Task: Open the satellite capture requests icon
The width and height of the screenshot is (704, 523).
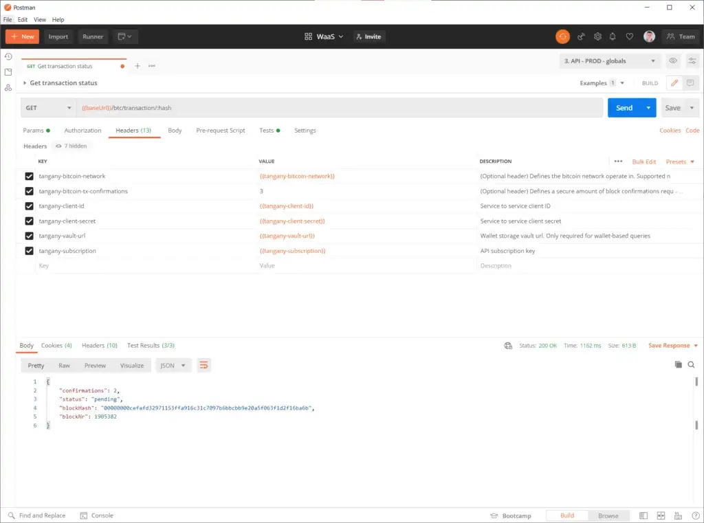Action: pyautogui.click(x=581, y=36)
